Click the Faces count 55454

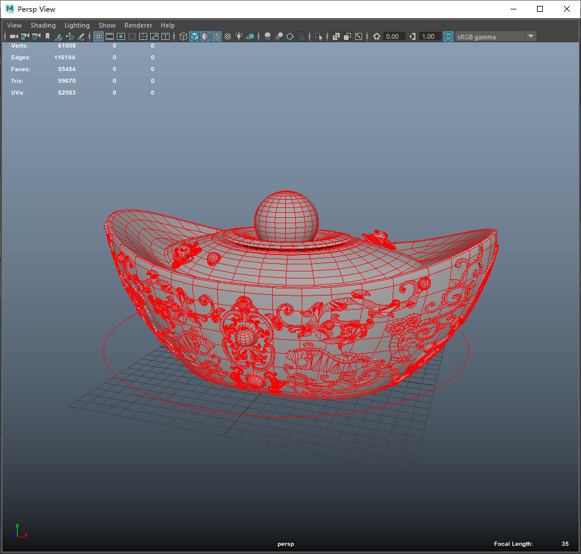(67, 69)
